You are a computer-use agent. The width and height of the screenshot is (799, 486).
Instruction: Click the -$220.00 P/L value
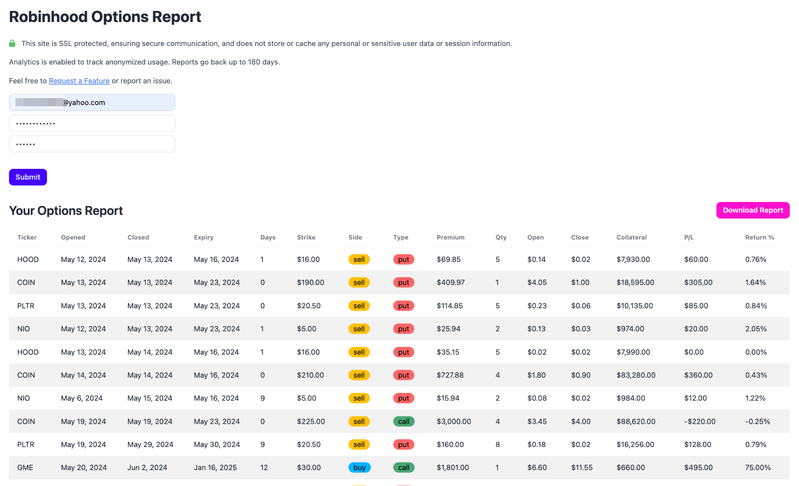700,421
